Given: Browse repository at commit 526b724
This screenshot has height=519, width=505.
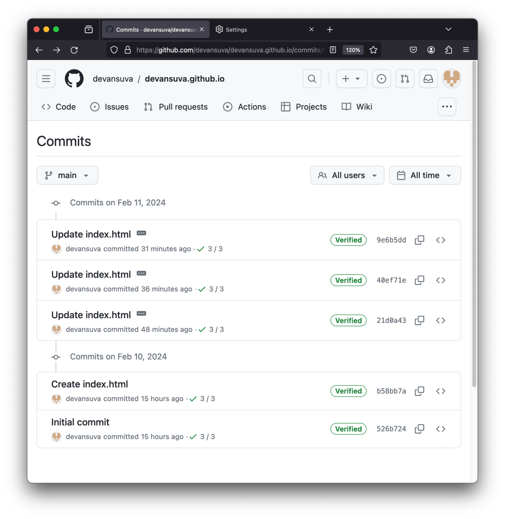Looking at the screenshot, I should 441,429.
